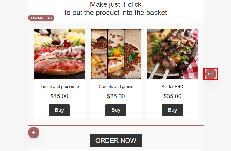Screen dimensions: 231x151
Task: Click the ORDER NOW button
Action: [116, 141]
